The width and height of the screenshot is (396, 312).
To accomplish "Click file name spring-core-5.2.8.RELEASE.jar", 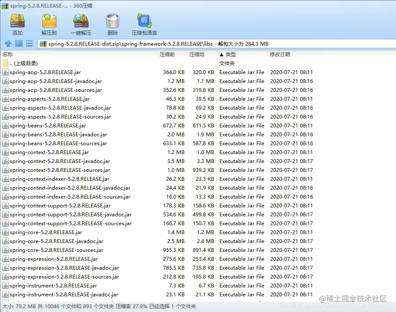I will tap(46, 232).
